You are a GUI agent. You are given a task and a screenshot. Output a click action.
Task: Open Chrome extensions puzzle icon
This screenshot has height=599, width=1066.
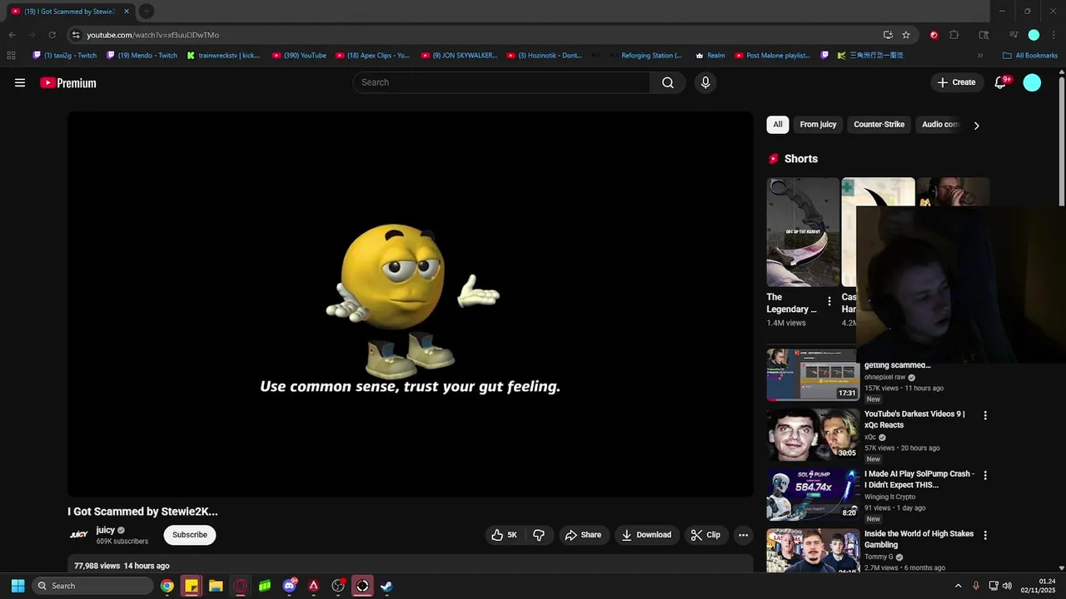(954, 35)
